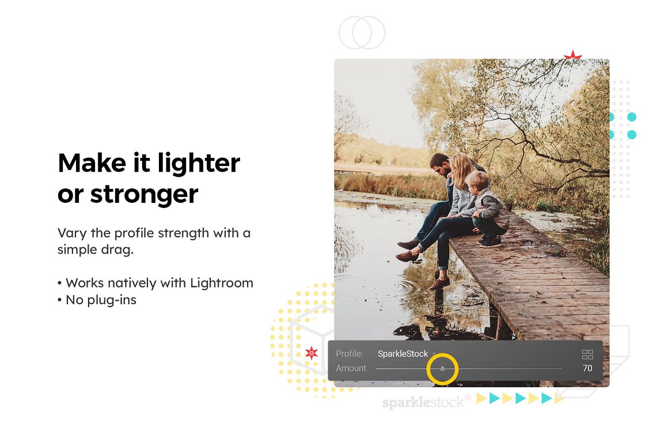Click the 'Works natively with Lightroom' bullet
Viewport: 668px width, 446px height.
pos(155,283)
